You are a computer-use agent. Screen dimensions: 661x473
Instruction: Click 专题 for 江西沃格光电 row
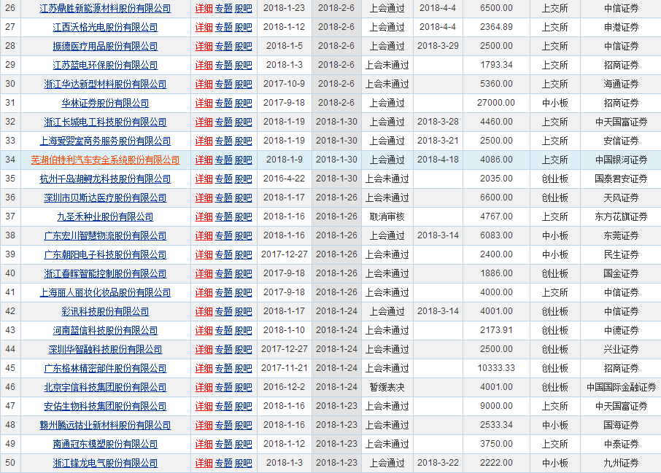point(224,28)
